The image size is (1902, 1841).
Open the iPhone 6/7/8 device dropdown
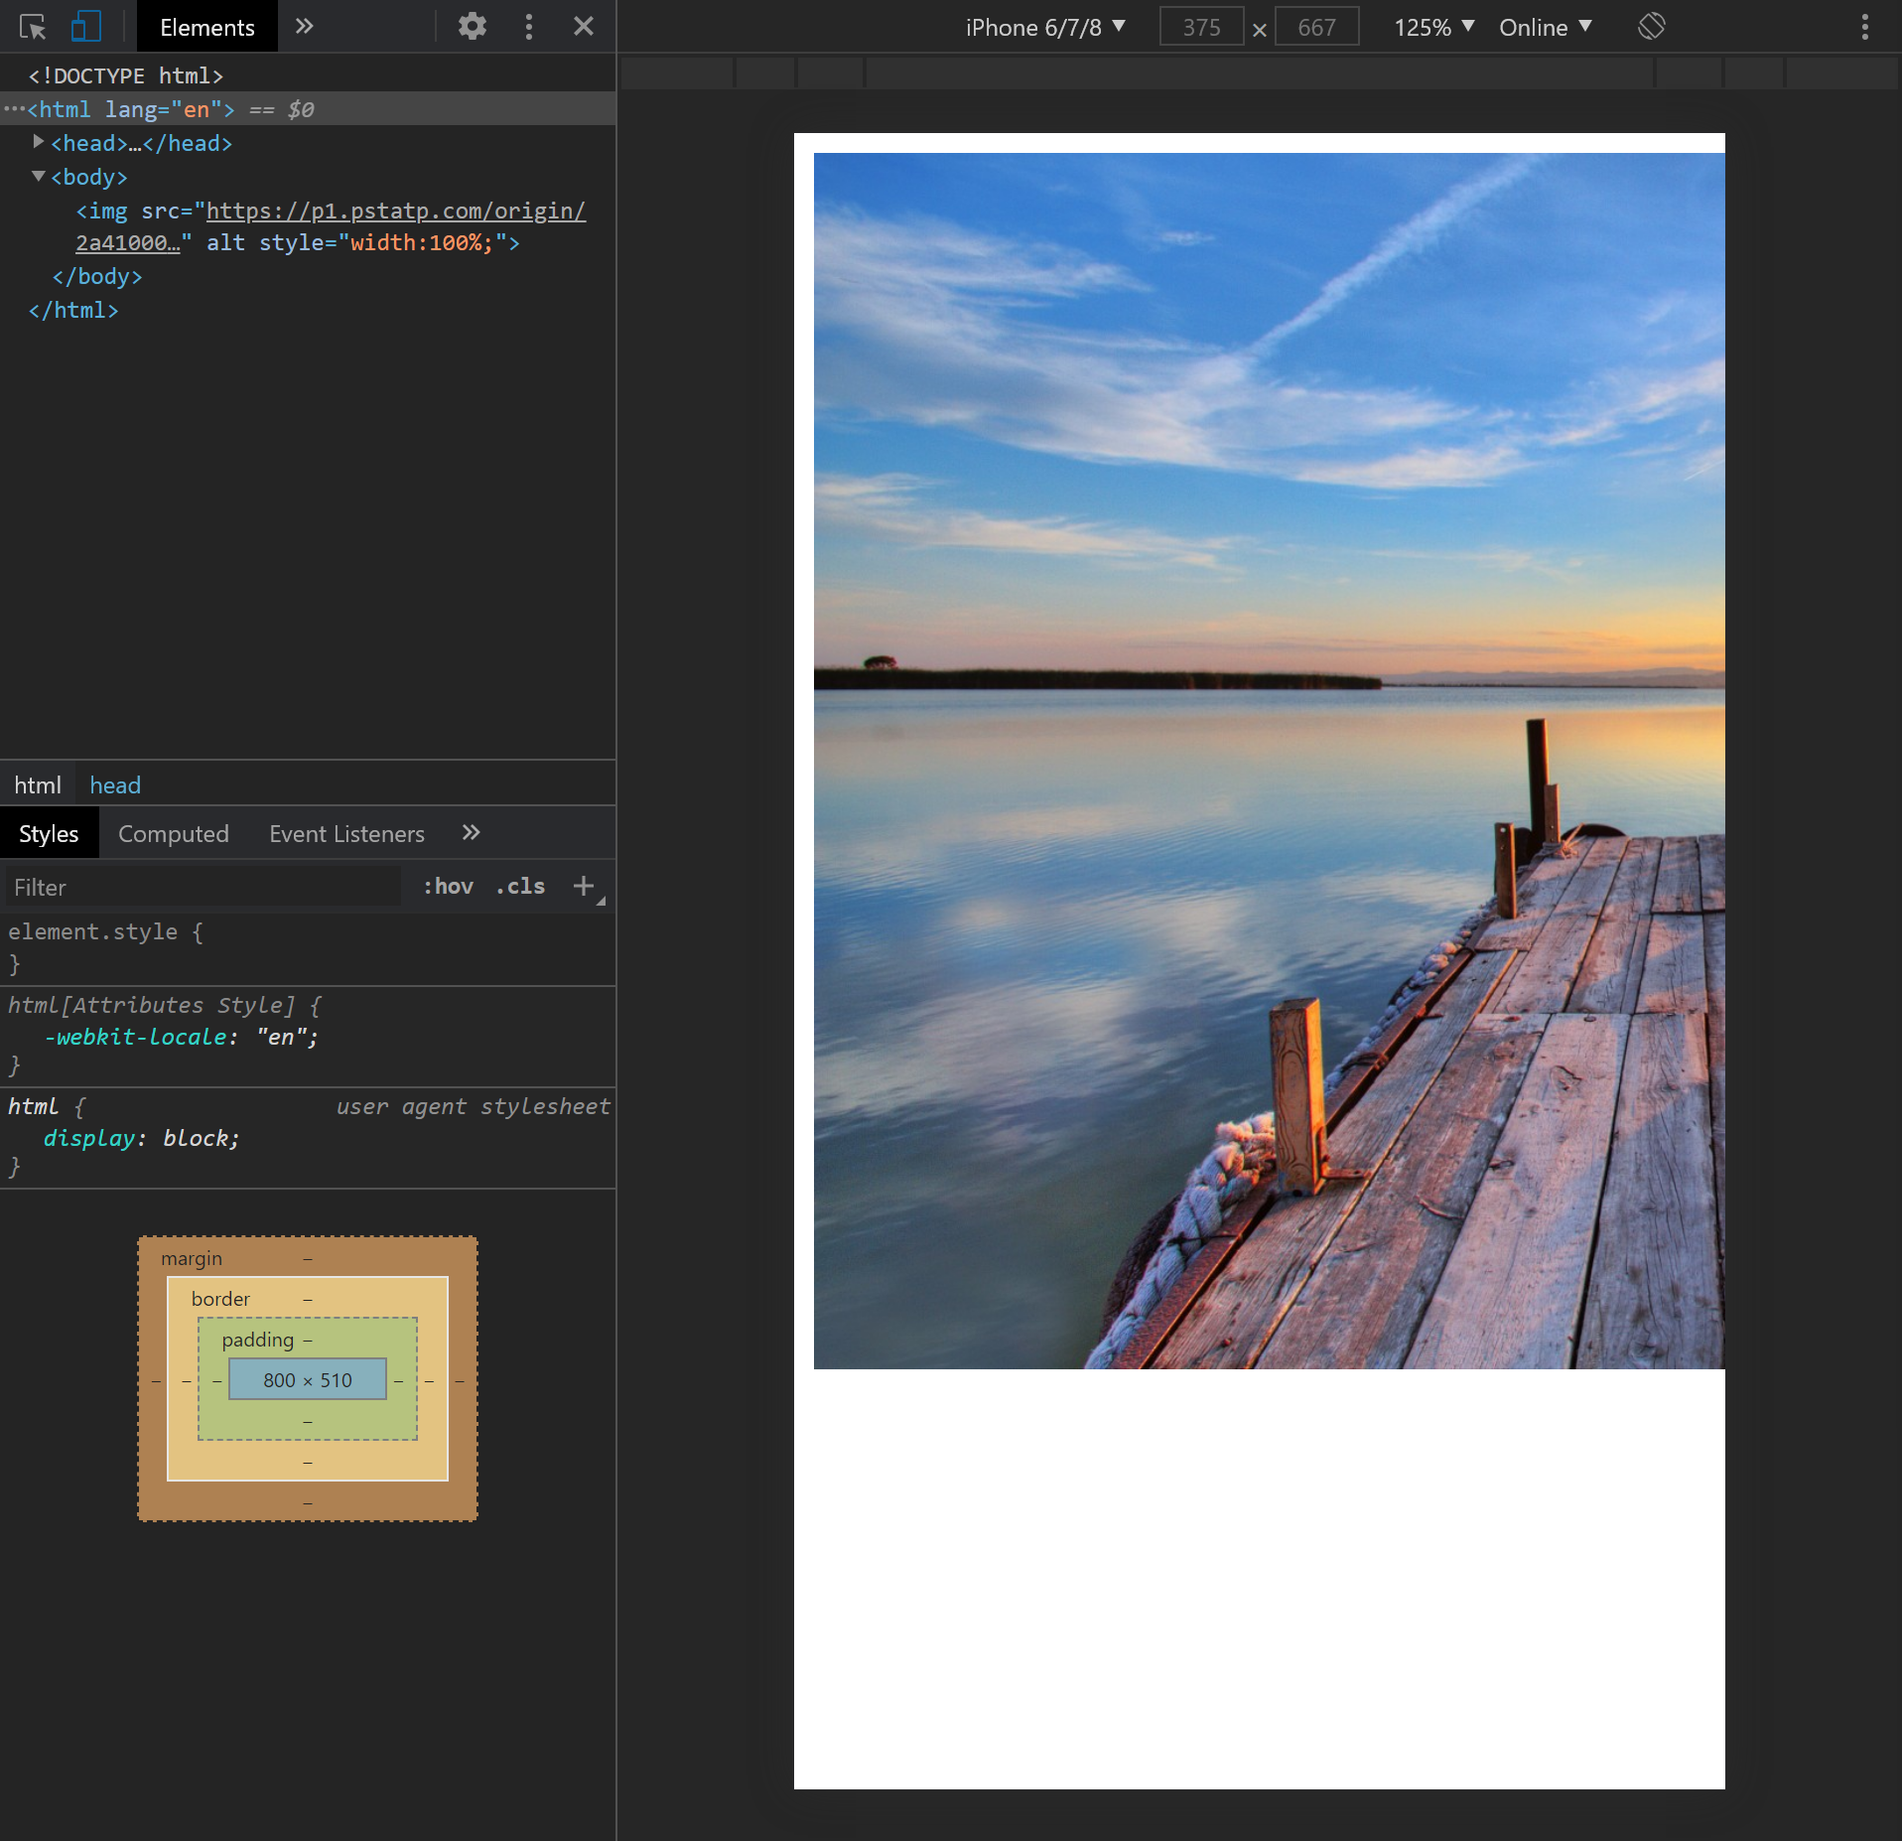point(1044,27)
